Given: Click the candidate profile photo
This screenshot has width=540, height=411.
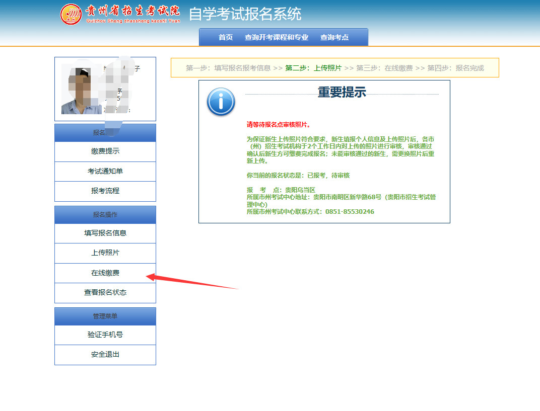Looking at the screenshot, I should (76, 91).
